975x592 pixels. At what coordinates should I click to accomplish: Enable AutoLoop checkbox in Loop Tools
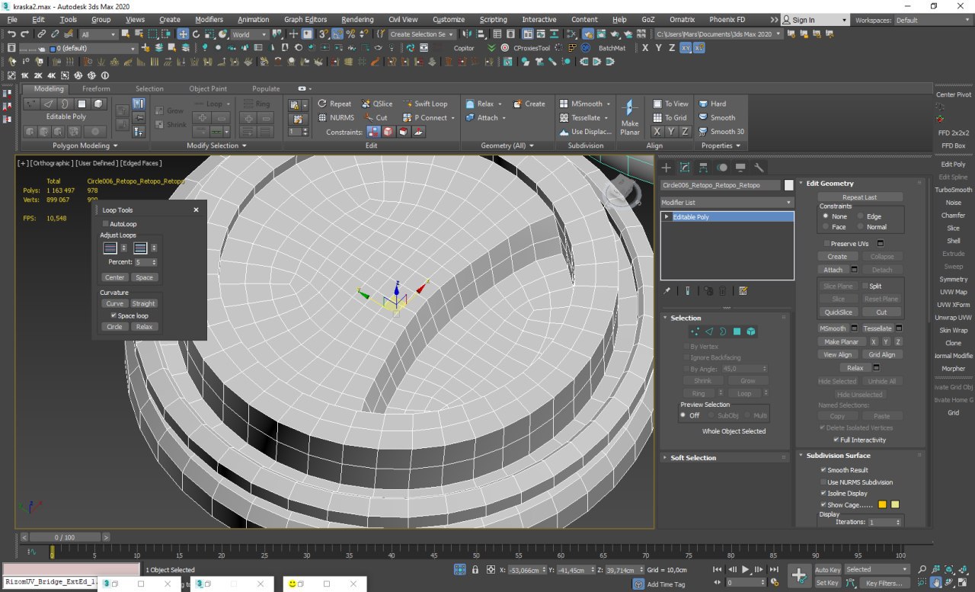coord(105,224)
